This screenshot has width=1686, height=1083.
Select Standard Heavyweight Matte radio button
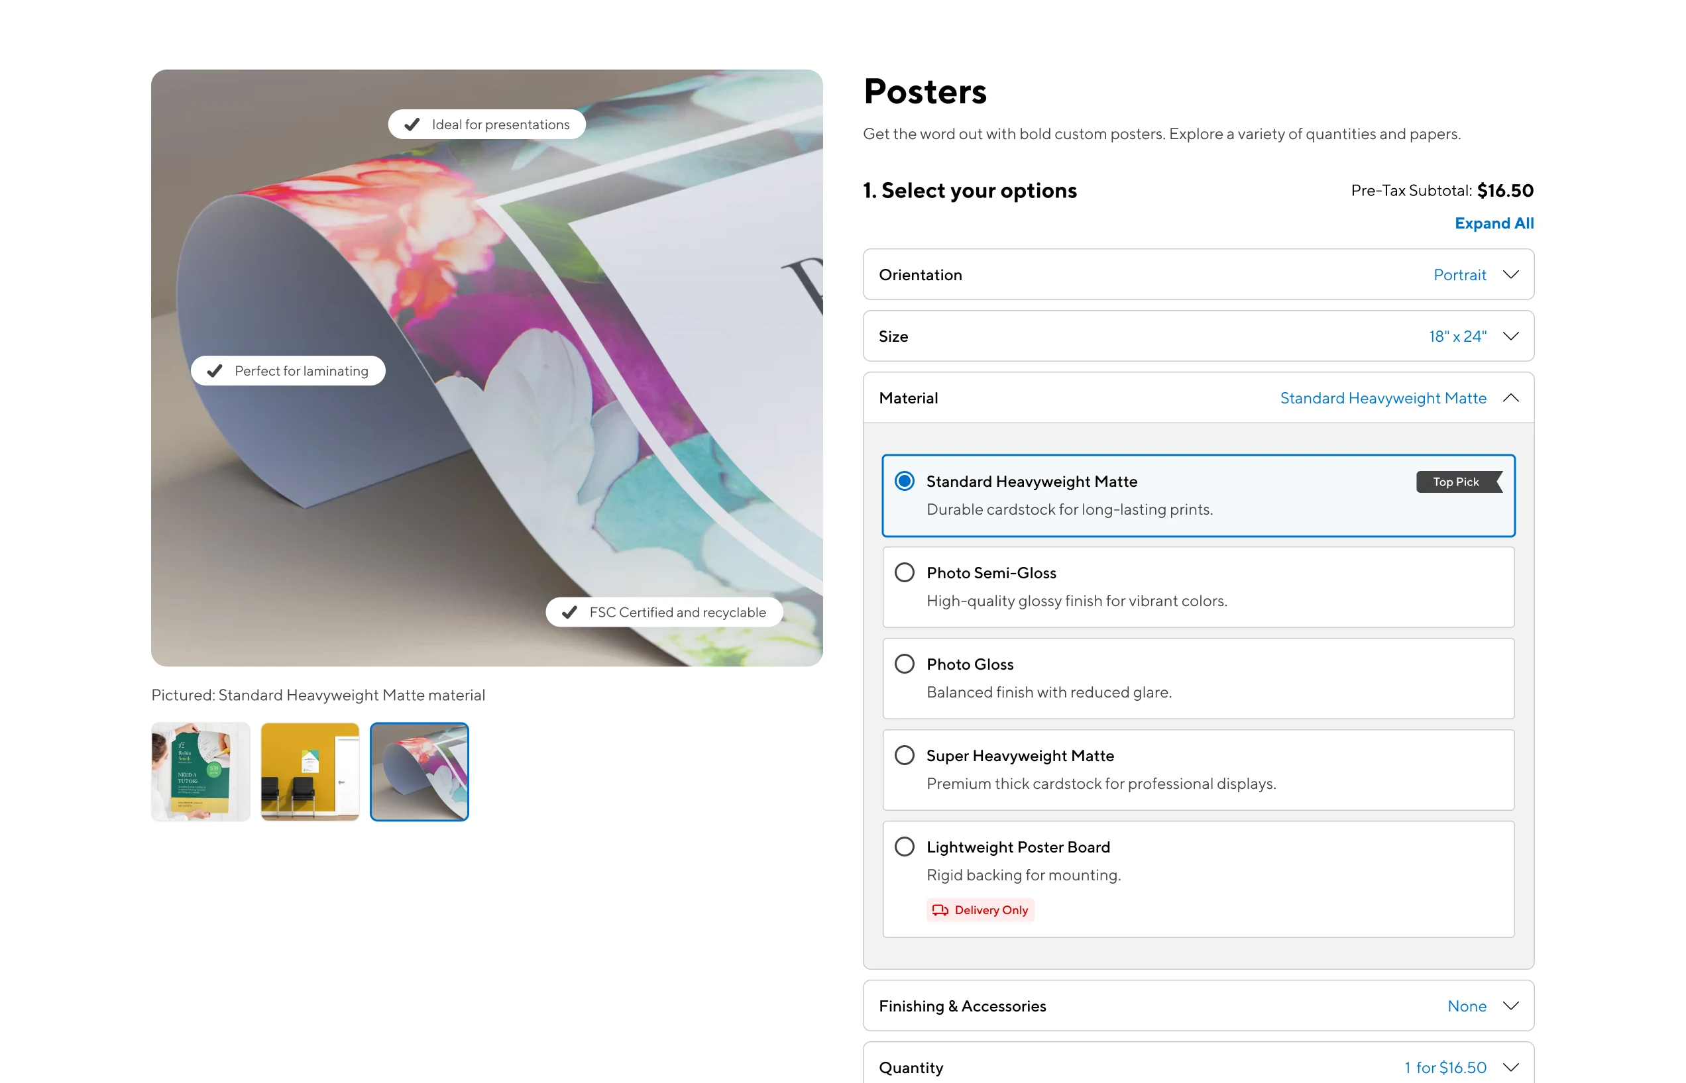click(904, 481)
